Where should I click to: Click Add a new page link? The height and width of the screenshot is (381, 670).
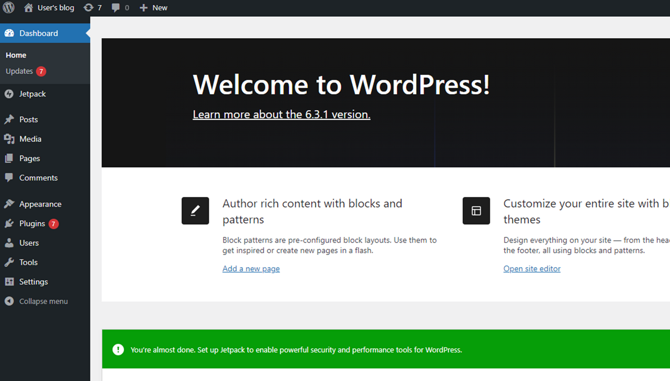251,268
